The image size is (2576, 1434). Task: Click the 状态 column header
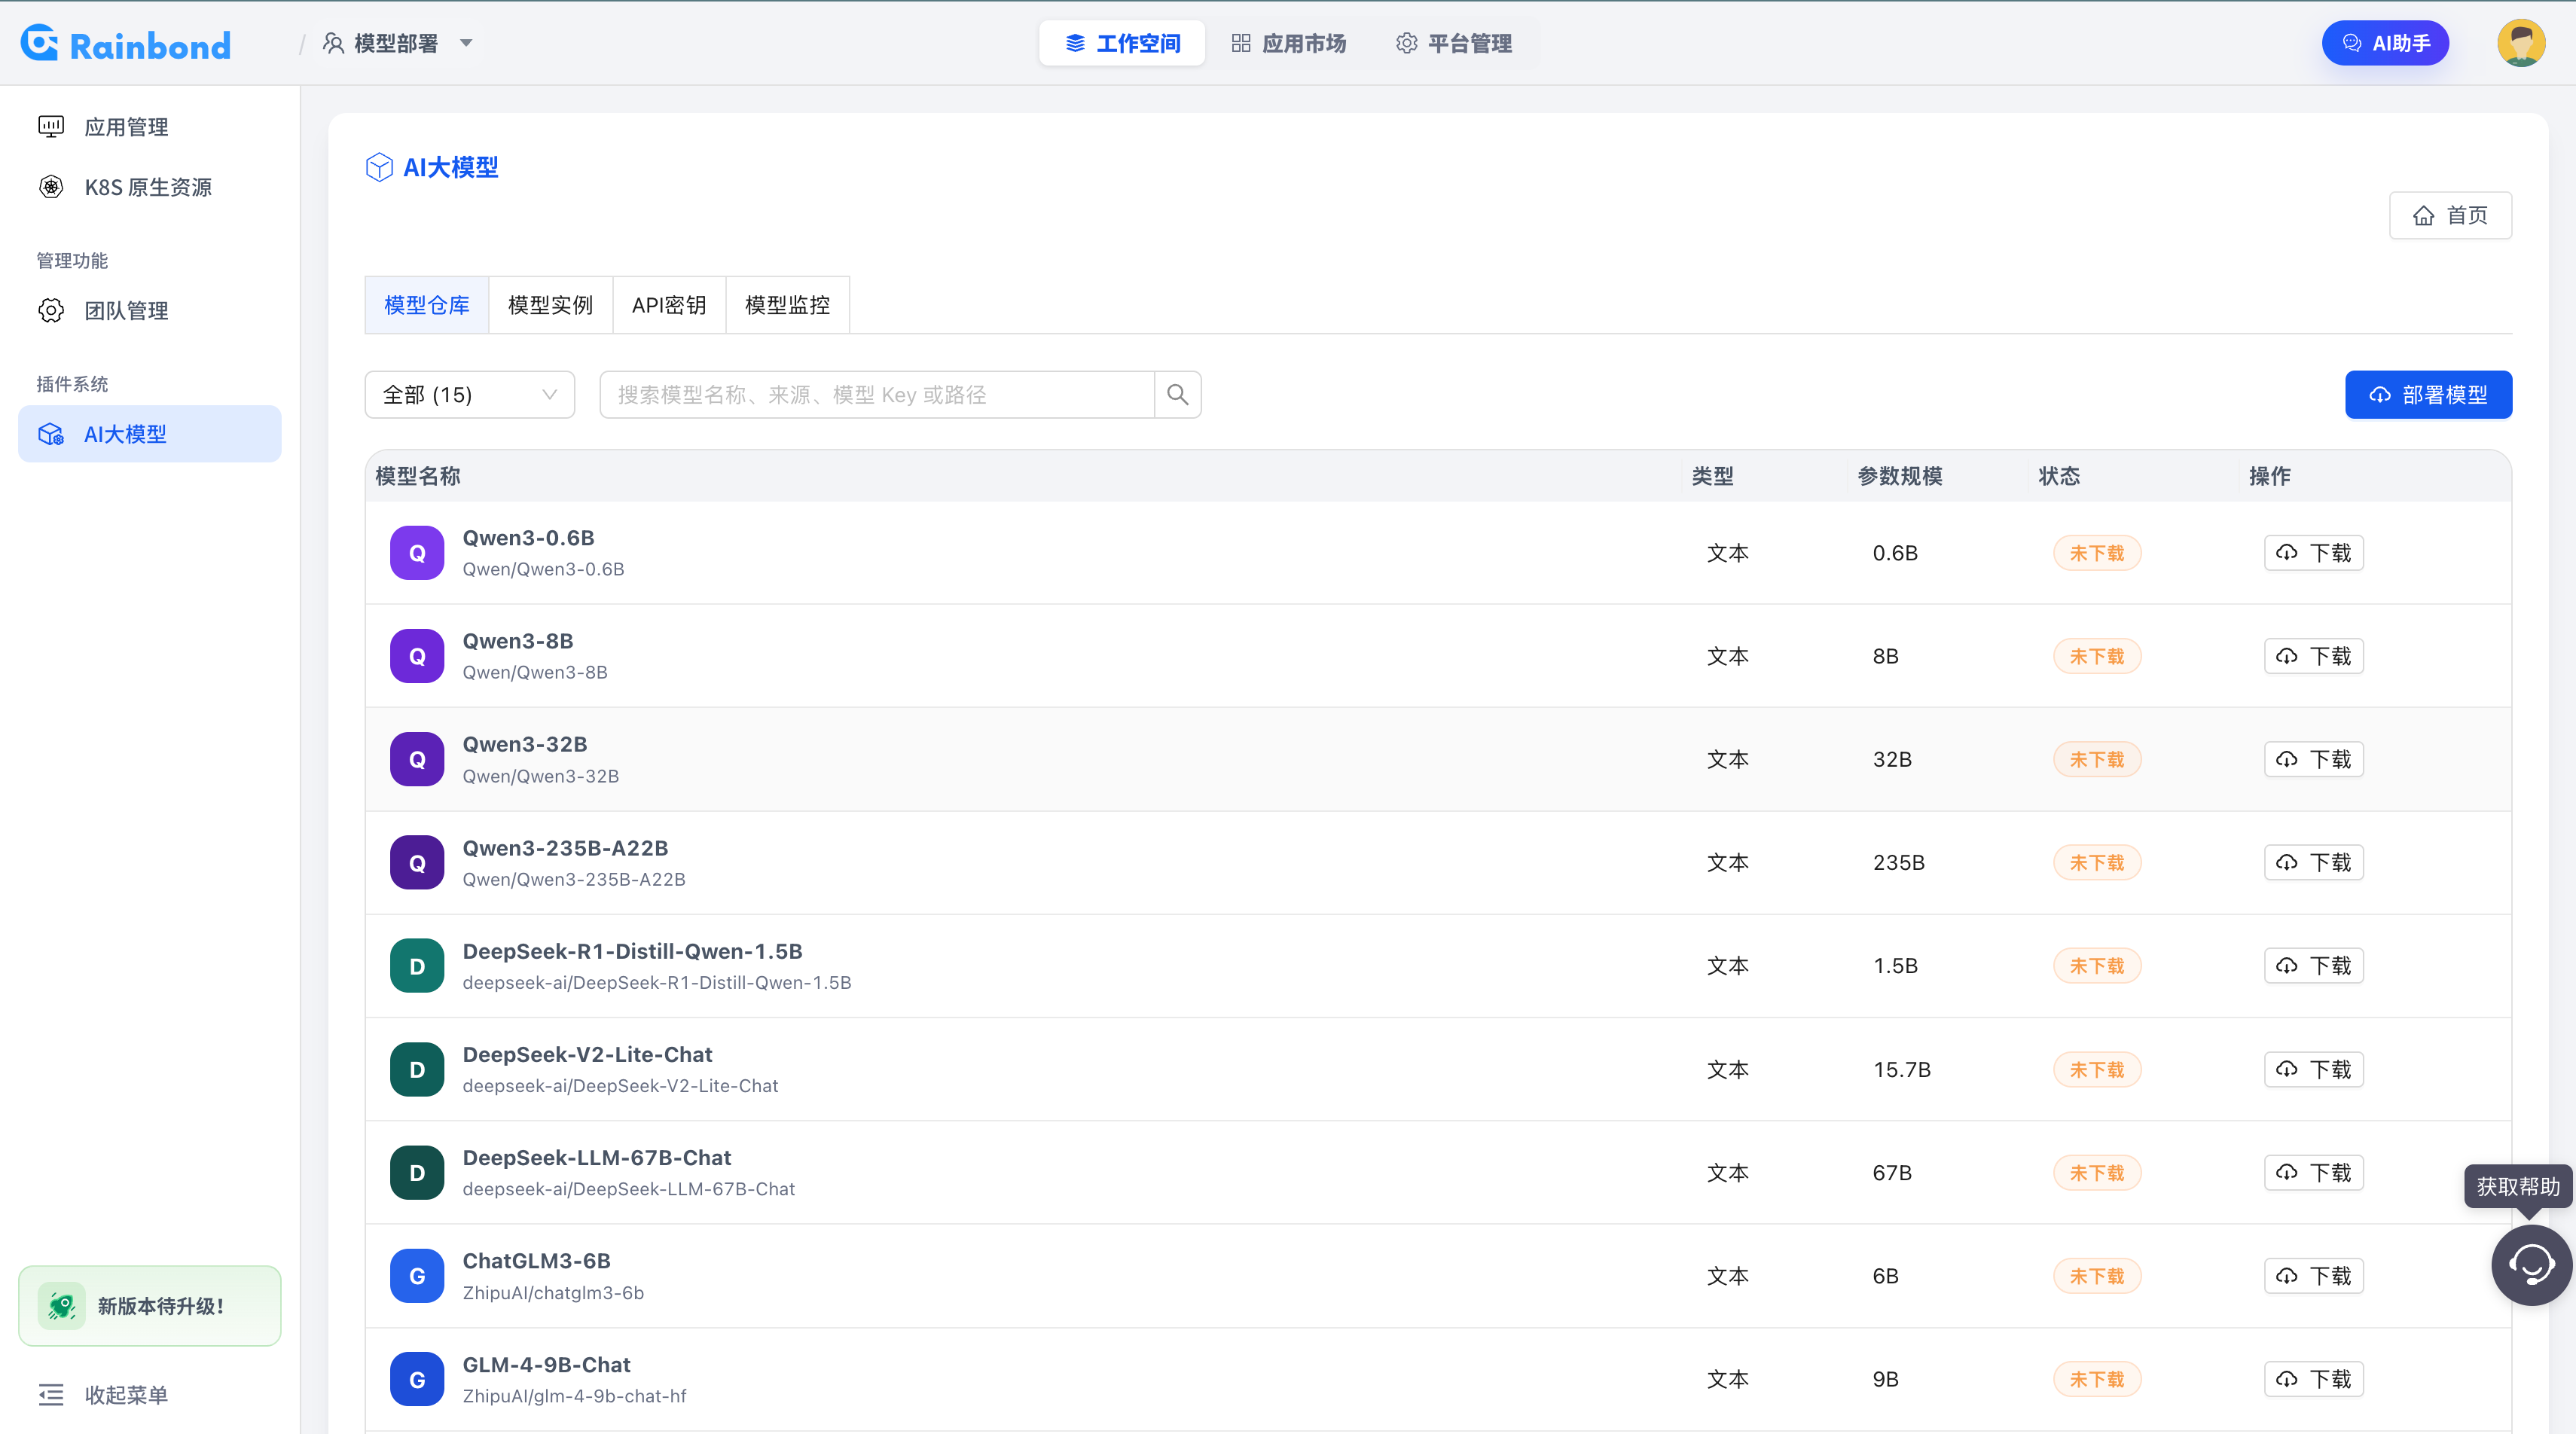tap(2059, 476)
